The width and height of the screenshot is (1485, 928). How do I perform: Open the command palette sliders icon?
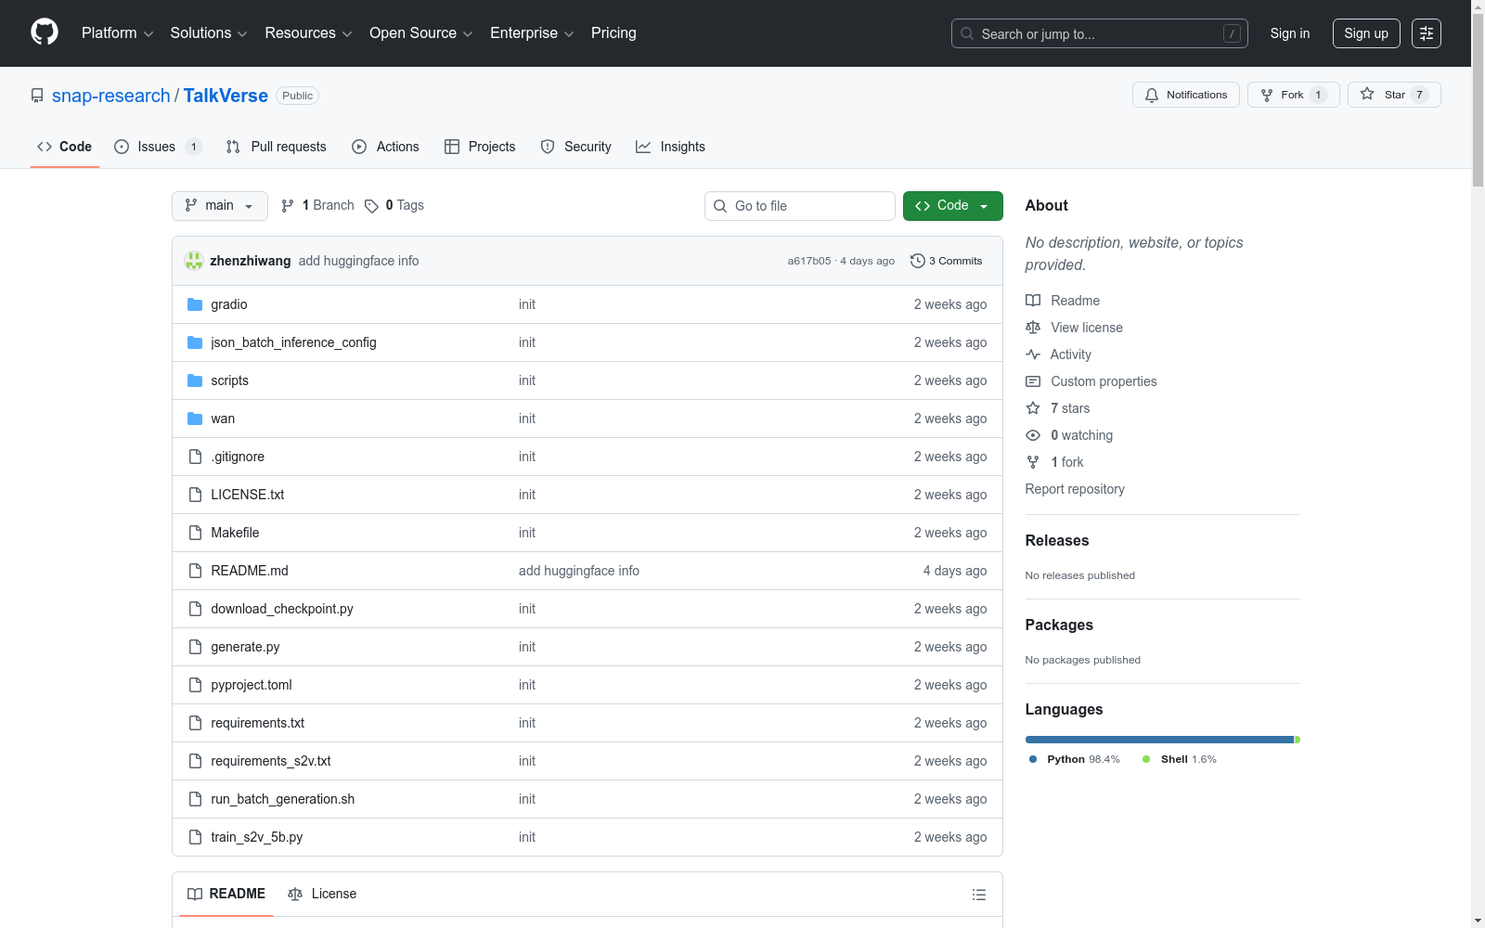coord(1427,33)
